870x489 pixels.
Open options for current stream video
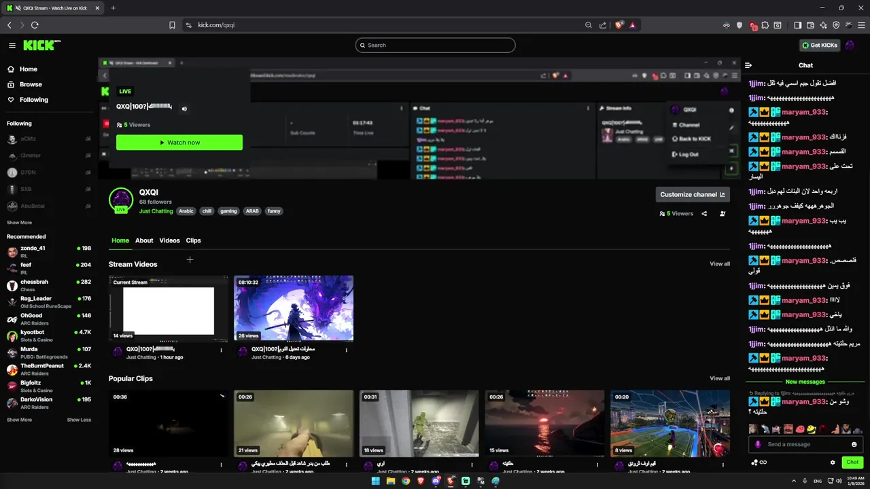click(221, 350)
